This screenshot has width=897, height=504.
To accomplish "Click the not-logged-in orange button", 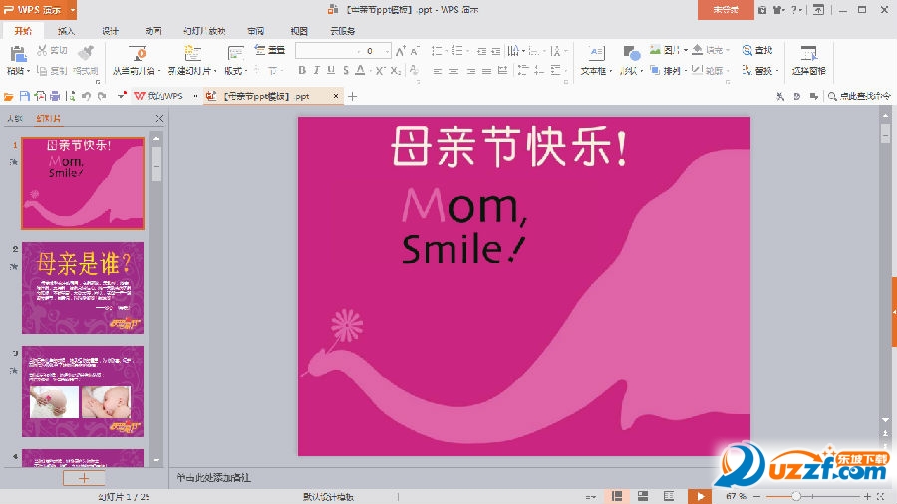I will (726, 10).
